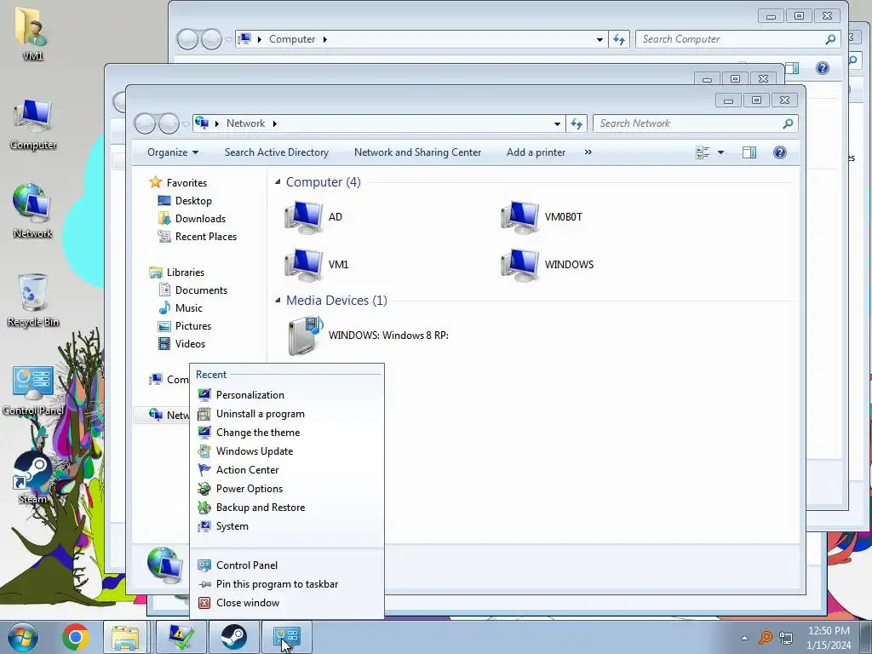Select Recycle Bin on desktop
The image size is (872, 654).
coord(33,301)
